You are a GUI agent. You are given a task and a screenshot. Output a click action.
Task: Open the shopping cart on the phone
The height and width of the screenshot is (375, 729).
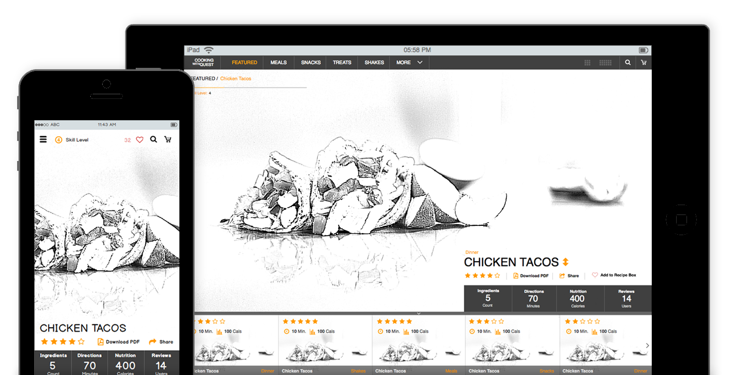click(x=167, y=139)
